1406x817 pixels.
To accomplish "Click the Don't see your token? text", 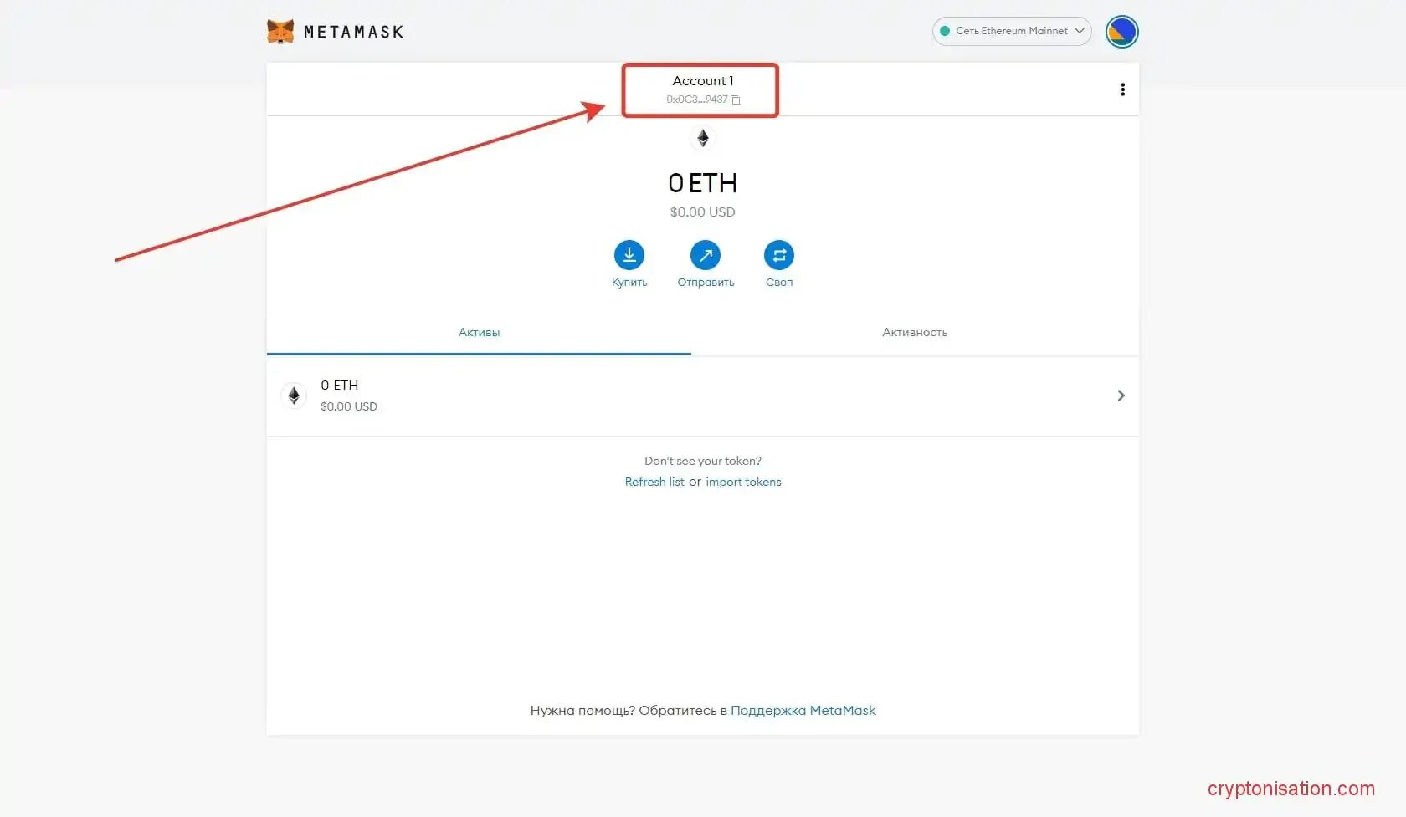I will point(703,461).
